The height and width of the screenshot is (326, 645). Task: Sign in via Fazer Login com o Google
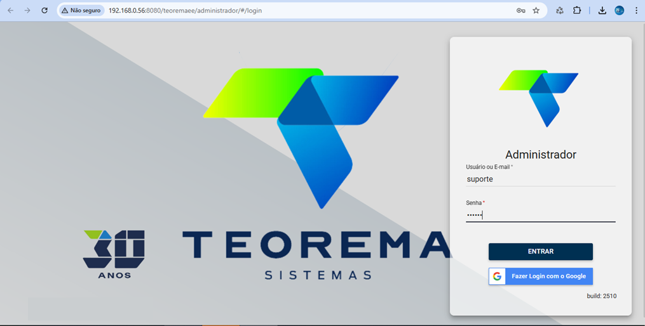click(x=541, y=277)
